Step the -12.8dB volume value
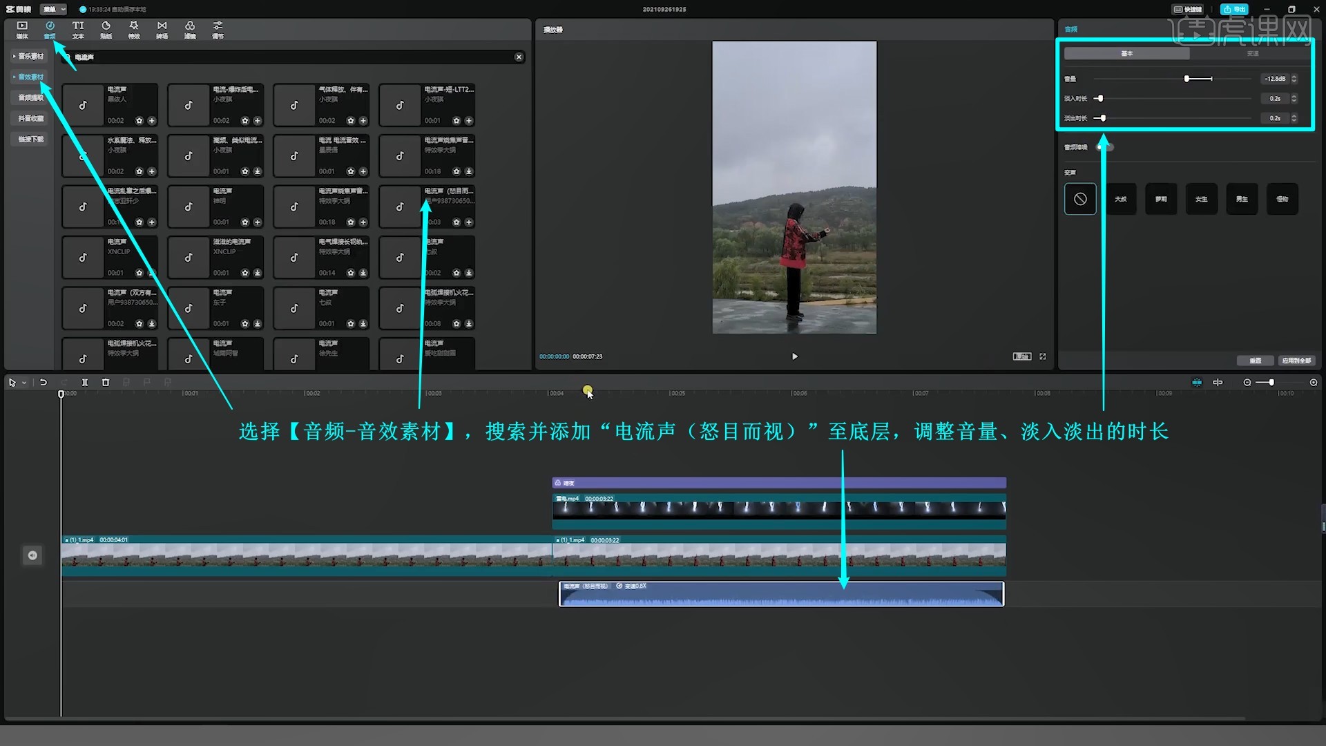This screenshot has height=746, width=1326. pos(1294,79)
